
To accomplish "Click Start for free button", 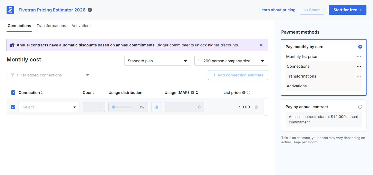I will pyautogui.click(x=348, y=10).
